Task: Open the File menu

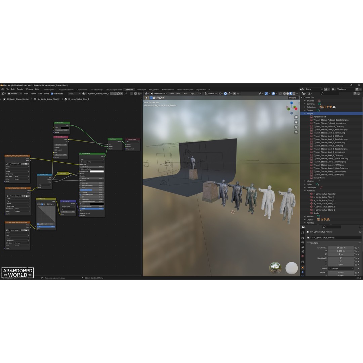Action: (7, 89)
